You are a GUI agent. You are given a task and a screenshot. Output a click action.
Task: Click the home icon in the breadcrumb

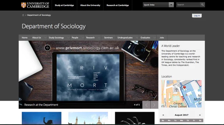point(23,15)
